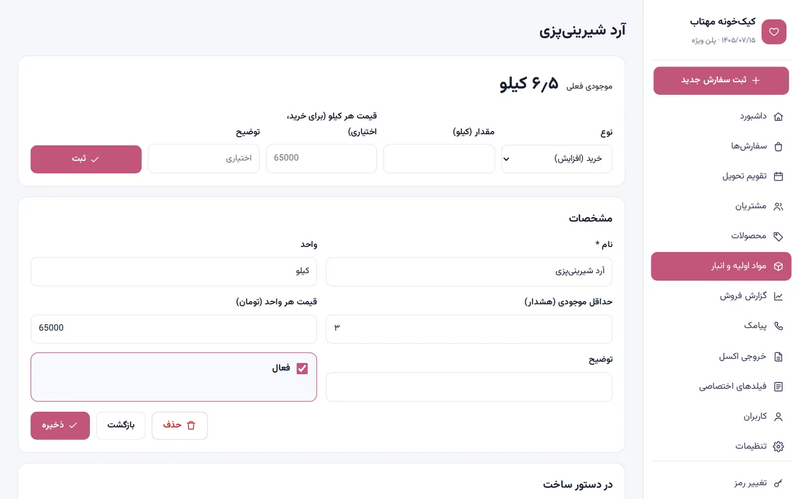
Task: Click the gear icon beside تنظیمات
Action: pos(778,447)
